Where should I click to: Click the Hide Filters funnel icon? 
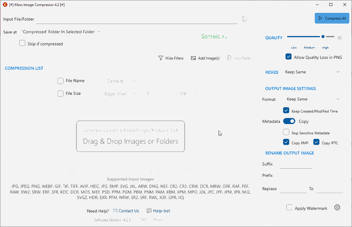click(161, 58)
